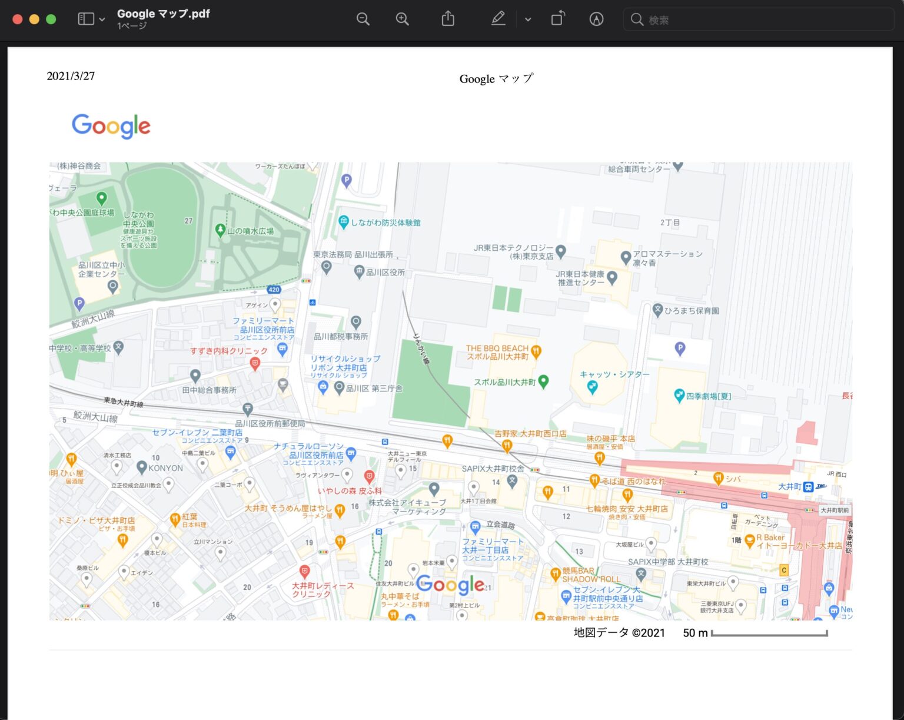
Task: Click the 50 m map scale bar
Action: (x=769, y=633)
